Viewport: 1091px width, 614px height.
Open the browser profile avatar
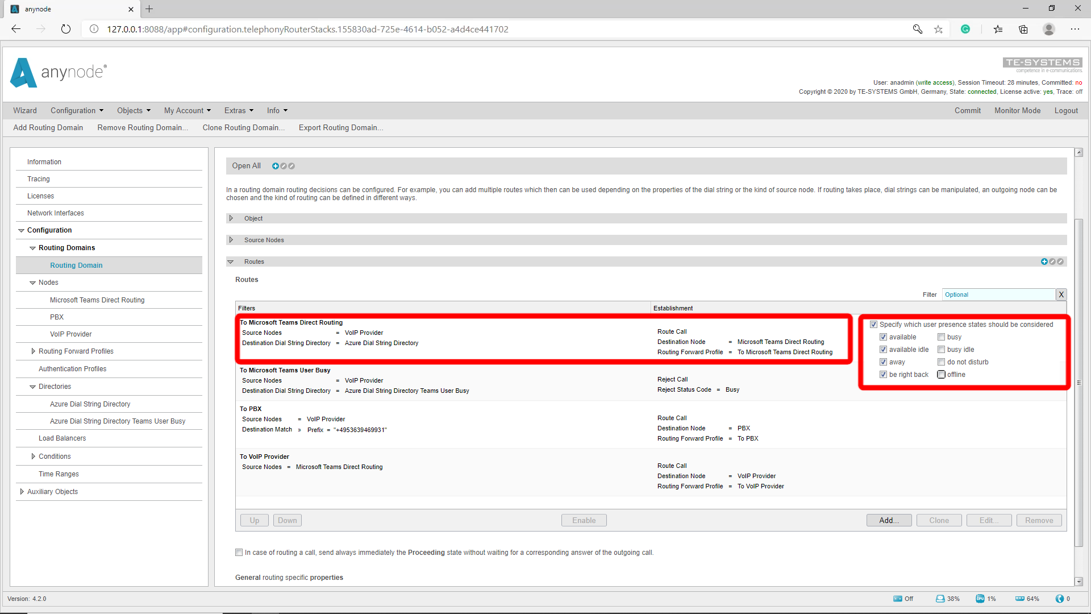click(1049, 29)
